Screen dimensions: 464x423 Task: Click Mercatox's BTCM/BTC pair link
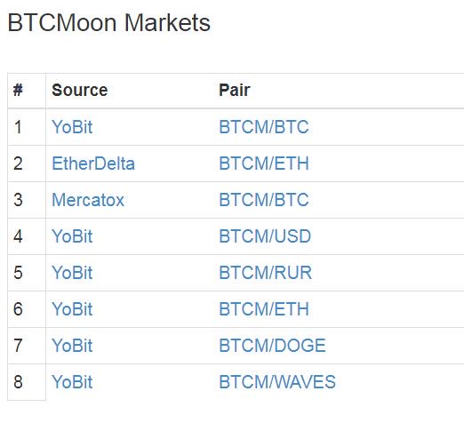coord(264,200)
